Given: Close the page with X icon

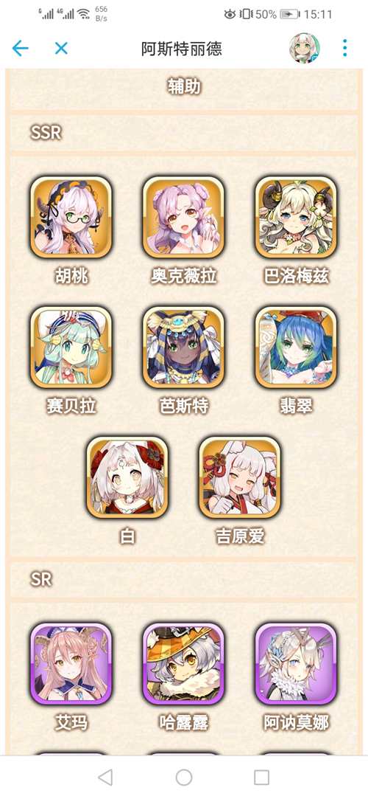Looking at the screenshot, I should point(61,49).
